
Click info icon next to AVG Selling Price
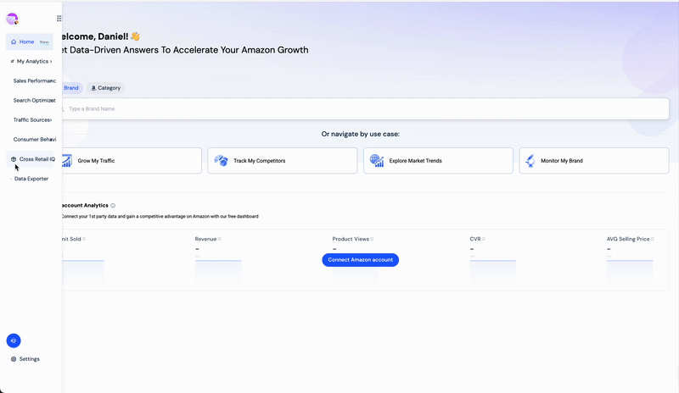click(653, 240)
